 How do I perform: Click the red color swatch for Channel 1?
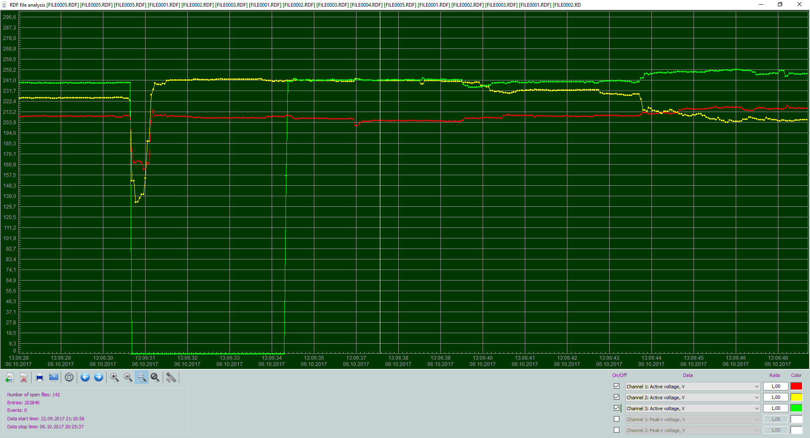coord(796,386)
